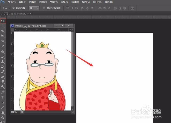Select the Rectangular Marquee tool
Screen dimensions: 171x123
3,26
